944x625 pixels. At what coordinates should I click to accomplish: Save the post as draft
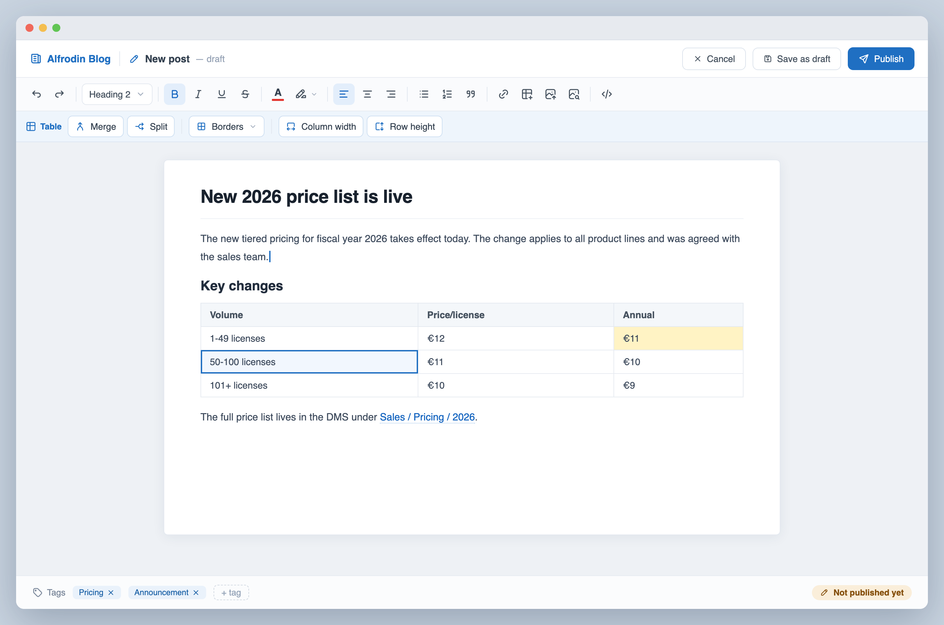pos(796,59)
